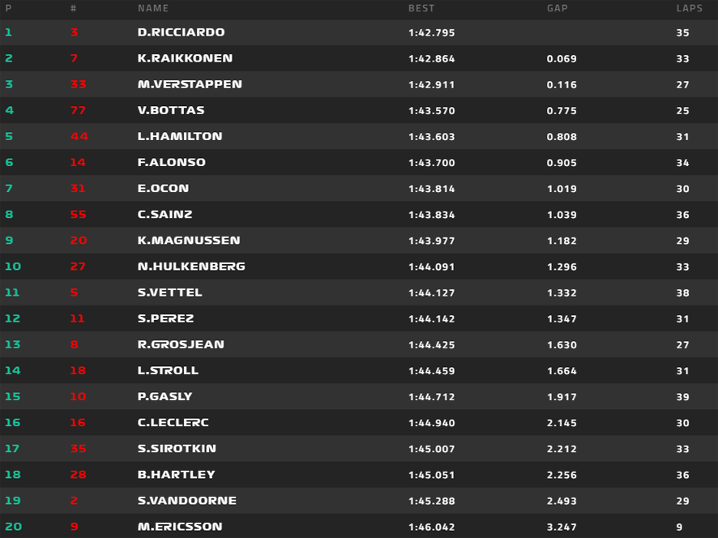Select P.GASLY driver name
The width and height of the screenshot is (718, 538).
165,396
